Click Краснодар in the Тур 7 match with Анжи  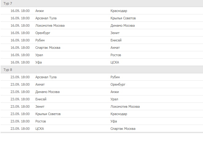point(119,11)
